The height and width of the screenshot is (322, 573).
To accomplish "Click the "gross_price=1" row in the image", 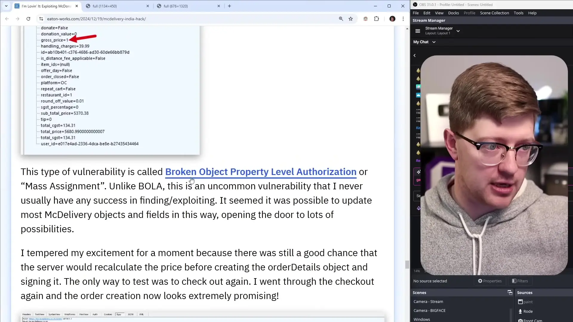I will pyautogui.click(x=54, y=40).
